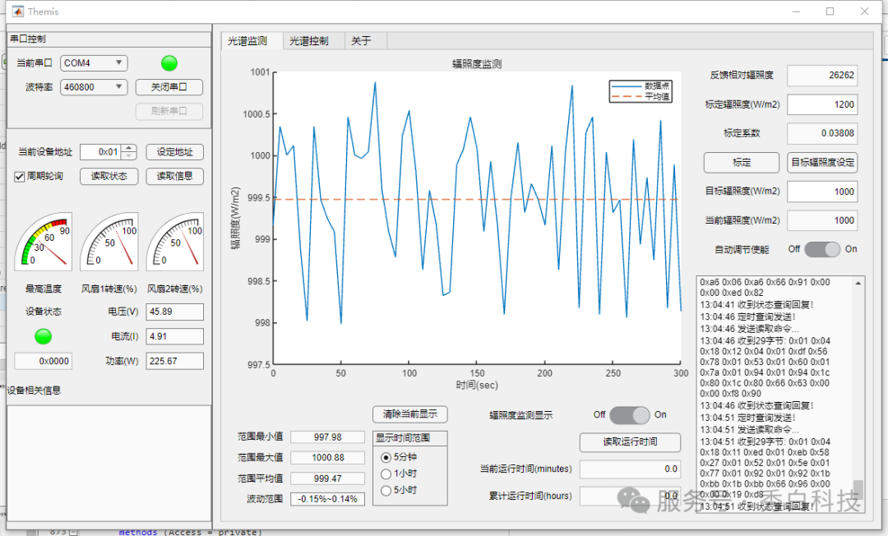Open the COM4 serial port dropdown
This screenshot has width=888, height=536.
pos(94,63)
